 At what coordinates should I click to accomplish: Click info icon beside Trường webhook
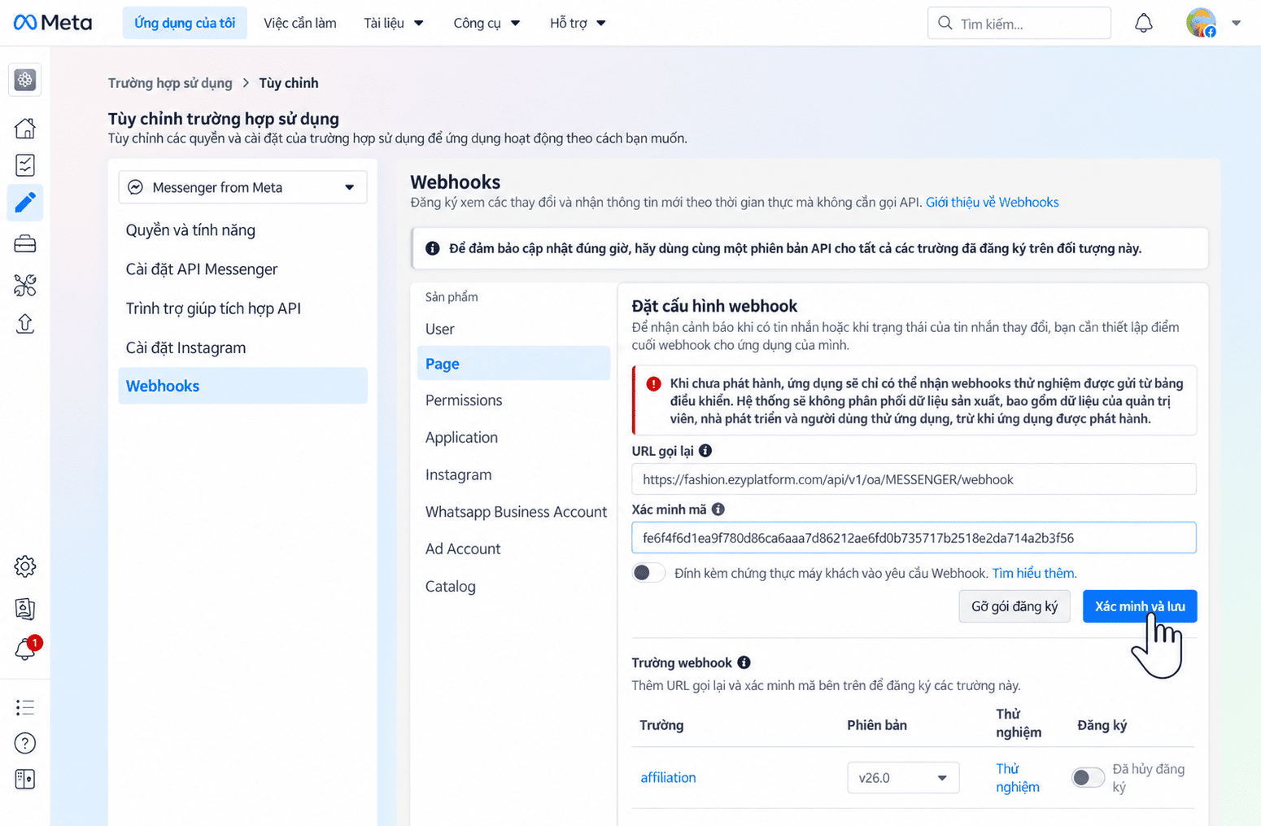click(744, 662)
